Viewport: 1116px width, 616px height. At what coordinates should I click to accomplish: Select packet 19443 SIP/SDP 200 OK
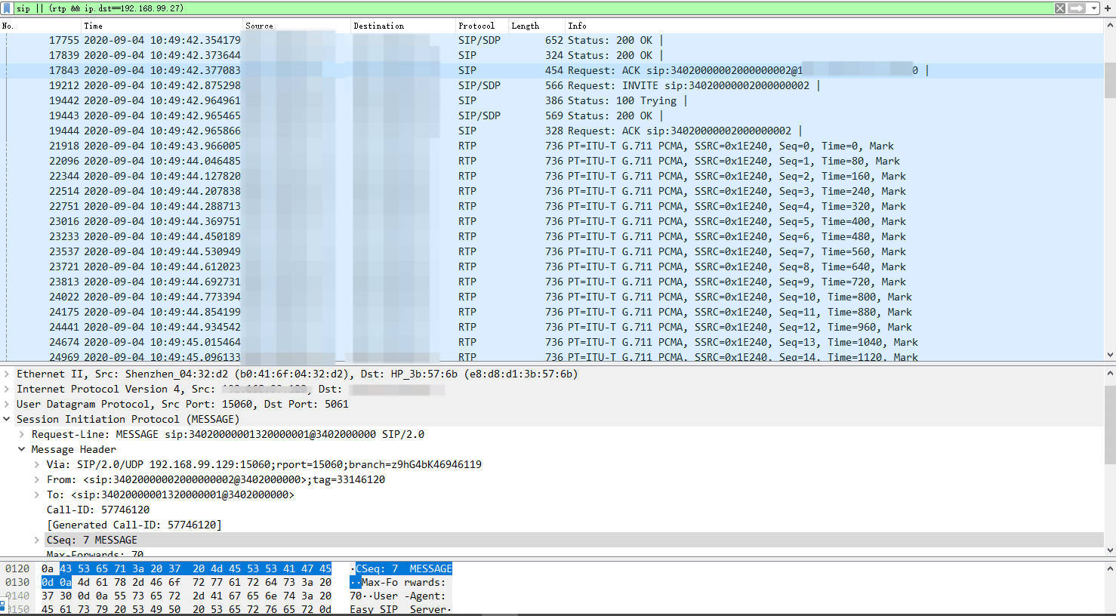point(551,115)
